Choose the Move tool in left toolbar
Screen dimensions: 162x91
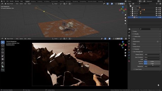coord(3,49)
